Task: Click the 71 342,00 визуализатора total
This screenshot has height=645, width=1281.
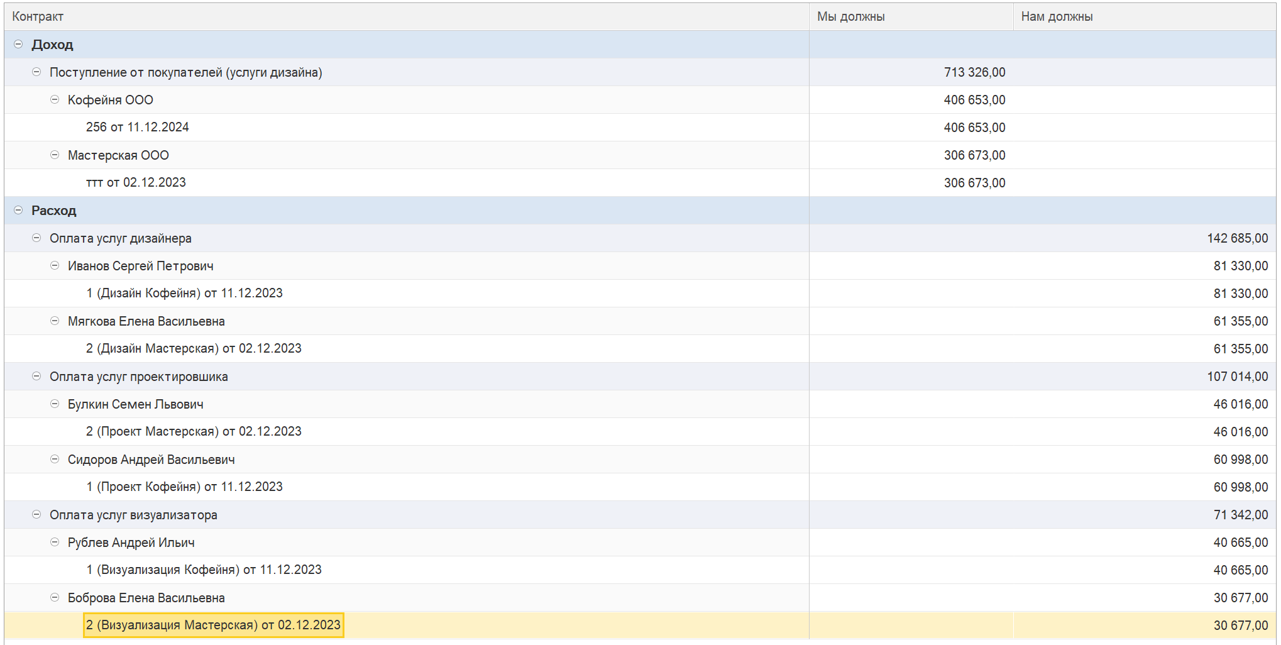Action: (x=1240, y=515)
